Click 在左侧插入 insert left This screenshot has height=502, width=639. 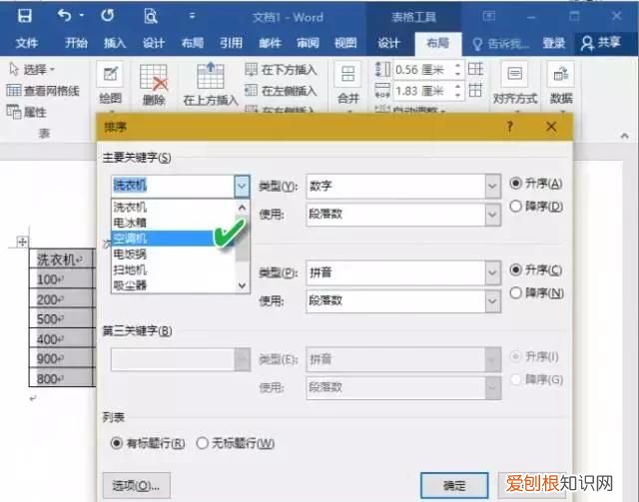click(x=281, y=91)
